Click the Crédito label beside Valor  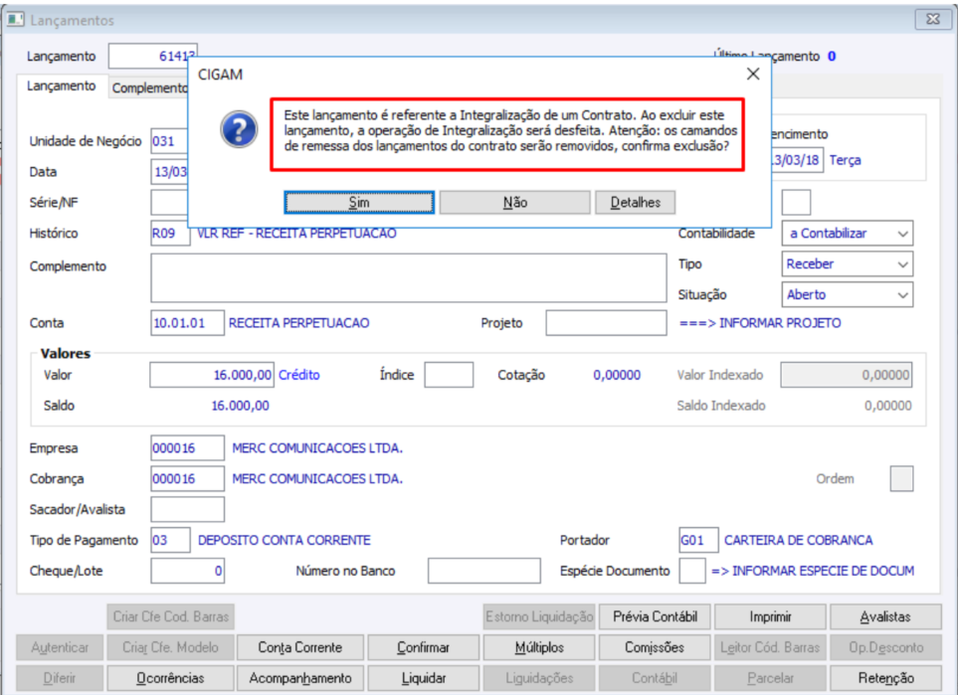pos(298,375)
